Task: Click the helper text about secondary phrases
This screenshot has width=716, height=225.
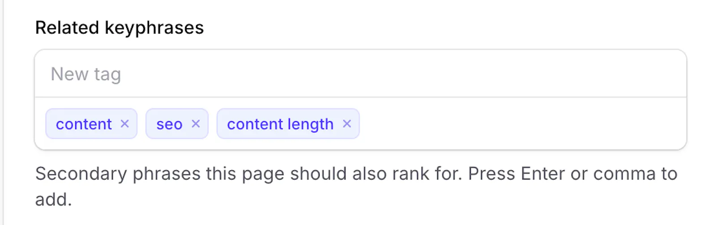Action: tap(356, 186)
